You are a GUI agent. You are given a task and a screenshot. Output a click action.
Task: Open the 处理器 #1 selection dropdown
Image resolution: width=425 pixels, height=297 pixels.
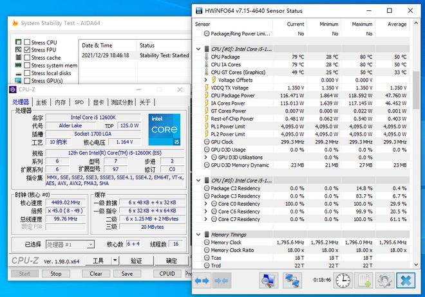(91, 245)
